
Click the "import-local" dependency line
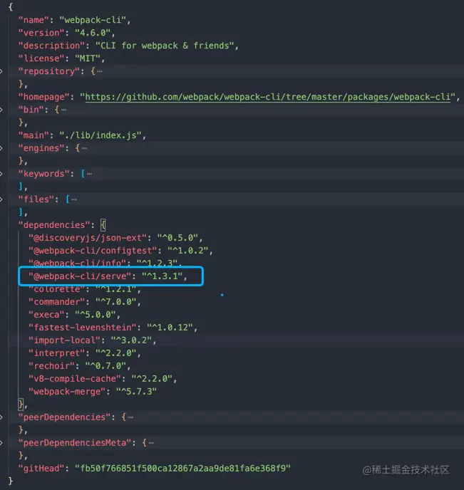point(92,340)
